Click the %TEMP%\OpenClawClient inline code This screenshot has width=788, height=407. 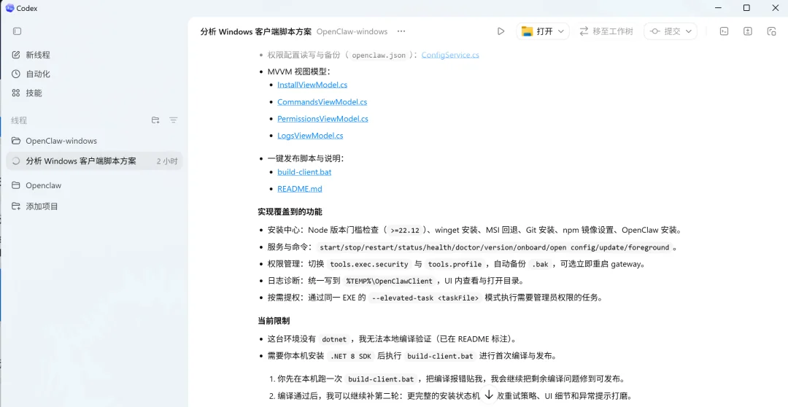(389, 282)
